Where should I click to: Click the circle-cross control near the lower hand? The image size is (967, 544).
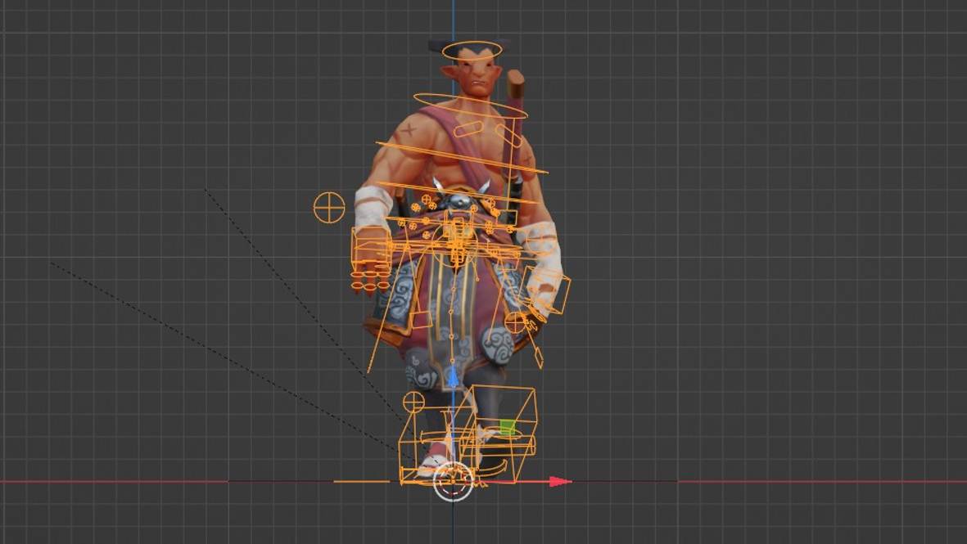tap(515, 322)
